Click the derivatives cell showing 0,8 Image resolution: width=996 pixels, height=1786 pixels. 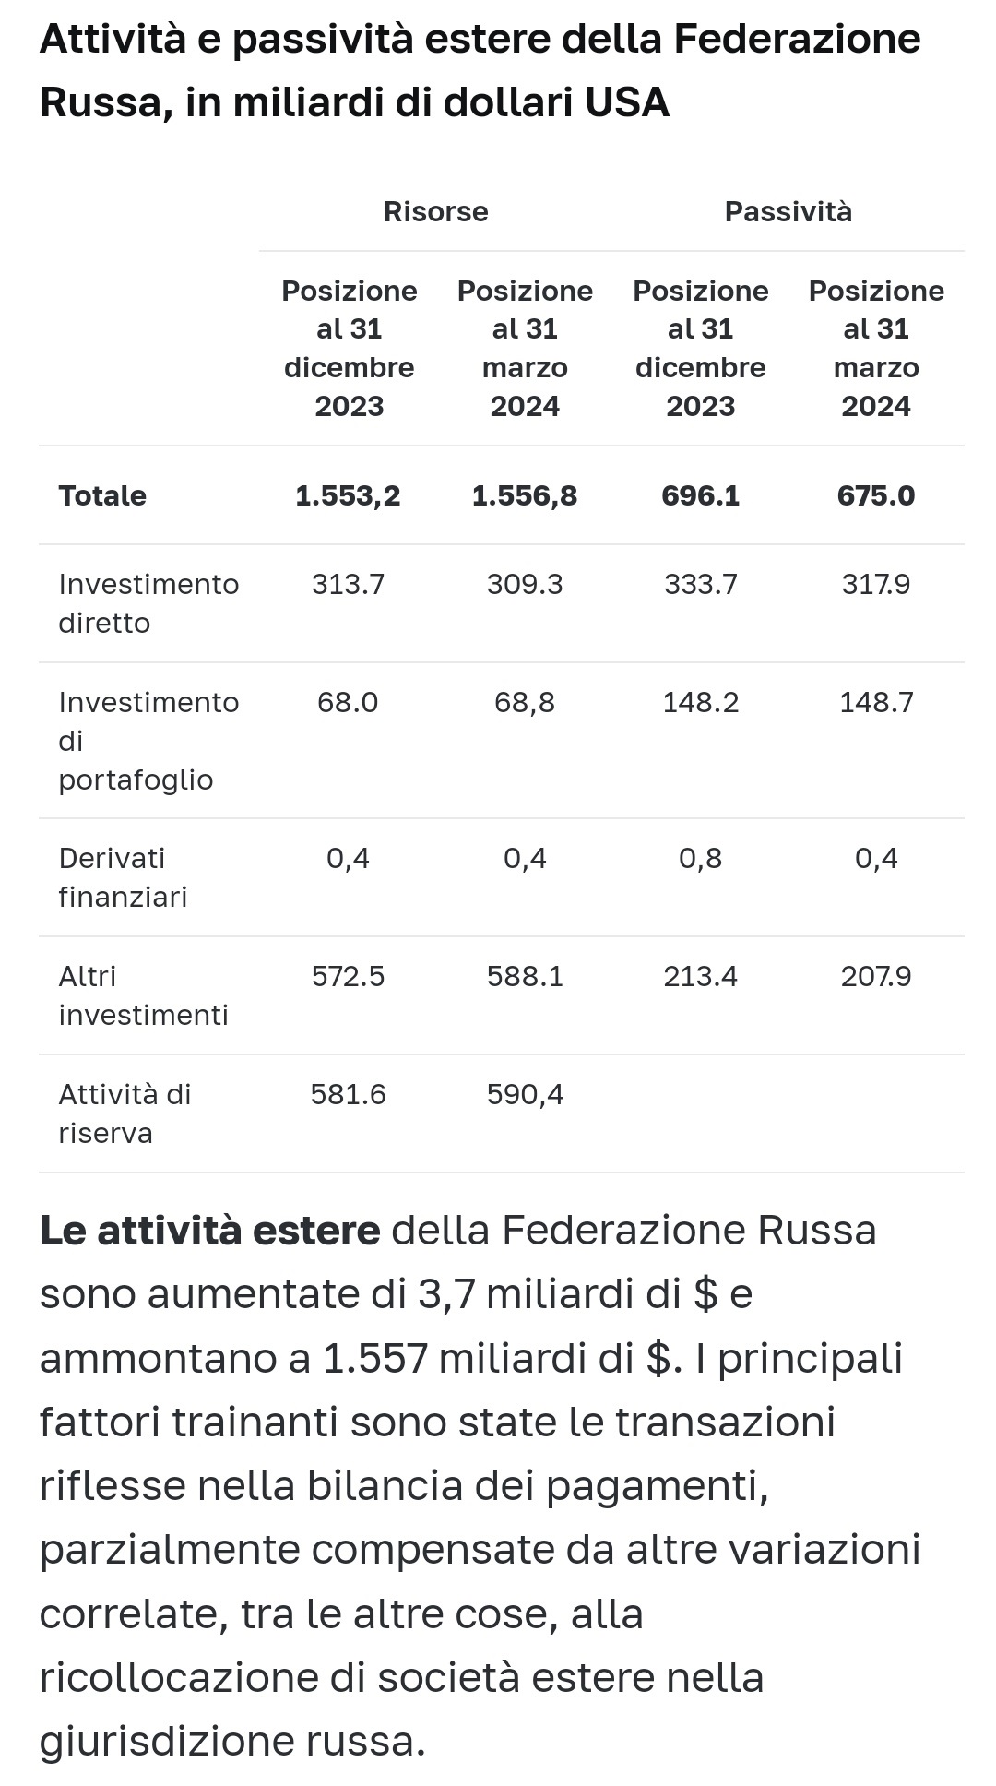[700, 858]
